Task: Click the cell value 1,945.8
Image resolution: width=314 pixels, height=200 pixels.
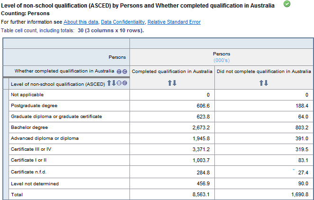Action: 201,138
